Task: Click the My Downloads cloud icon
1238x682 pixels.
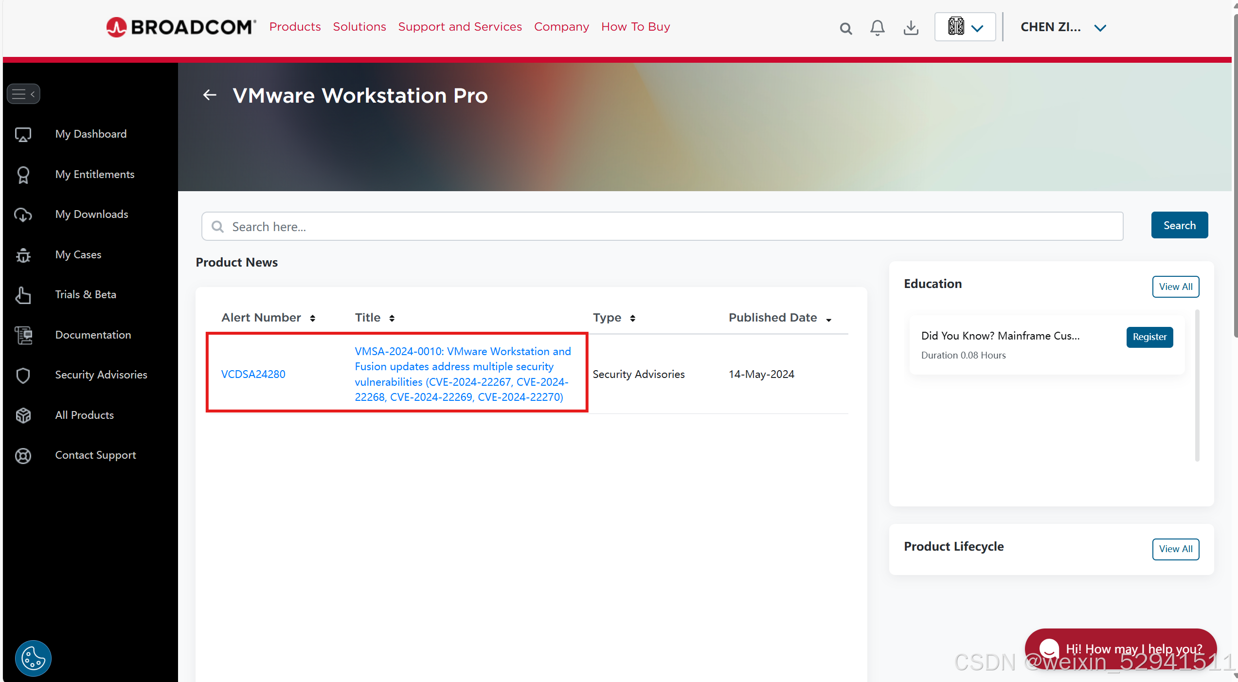Action: (x=23, y=215)
